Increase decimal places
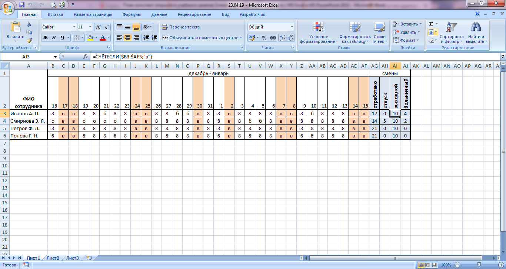Image resolution: width=506 pixels, height=269 pixels. coord(282,38)
